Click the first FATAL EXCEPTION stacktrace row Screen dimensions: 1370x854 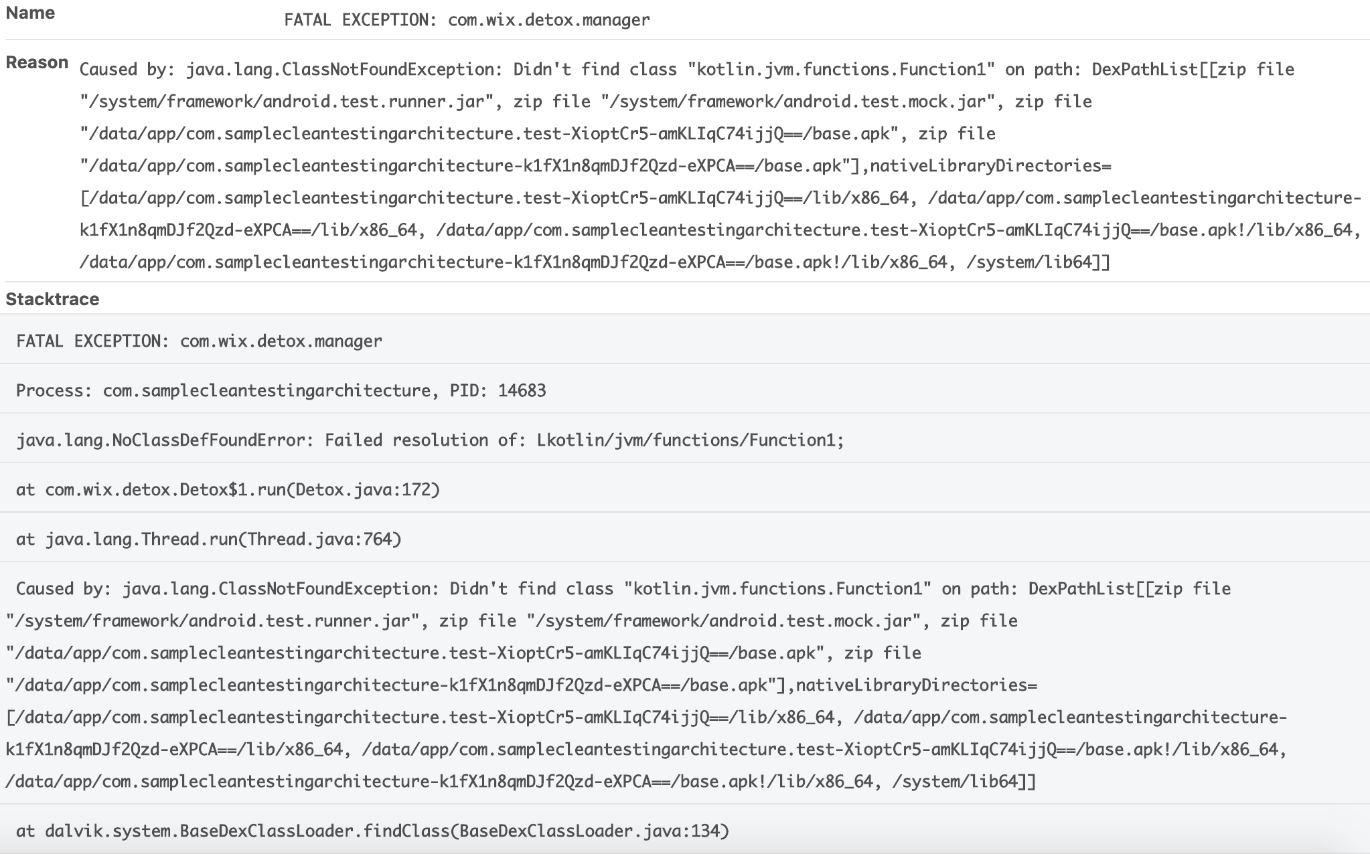pos(685,340)
